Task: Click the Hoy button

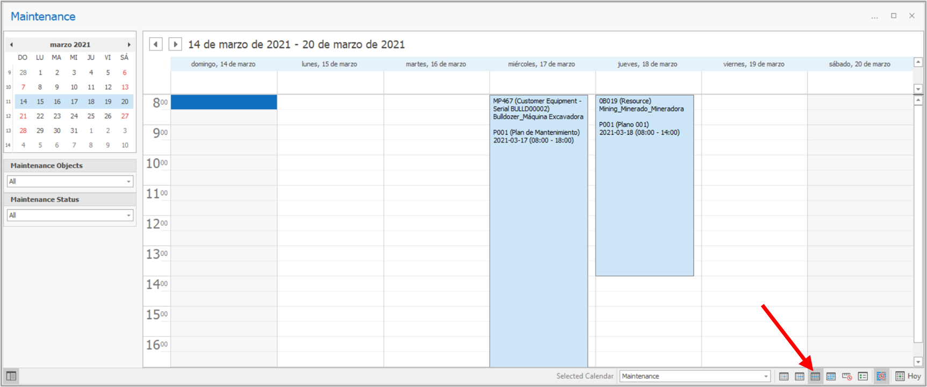Action: pos(908,376)
